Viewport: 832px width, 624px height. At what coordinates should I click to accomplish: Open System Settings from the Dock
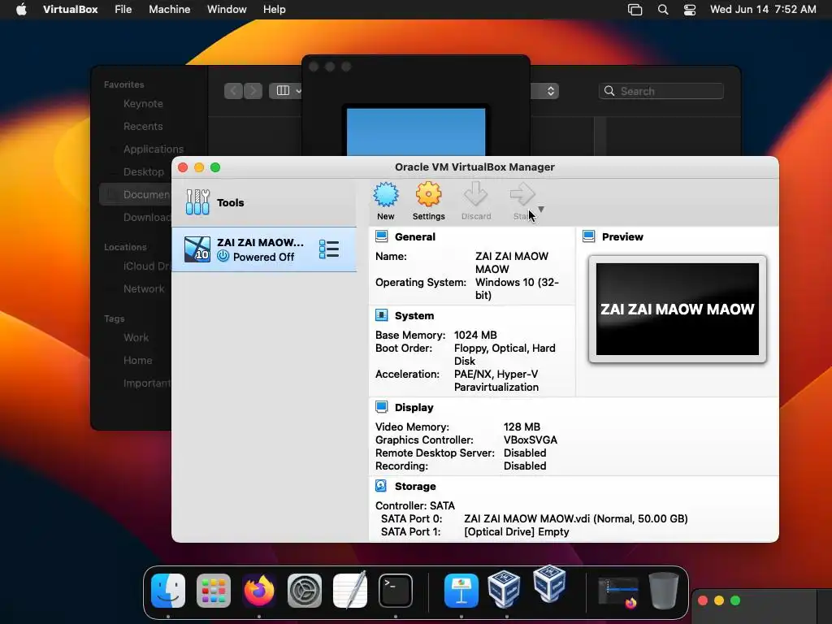coord(305,590)
